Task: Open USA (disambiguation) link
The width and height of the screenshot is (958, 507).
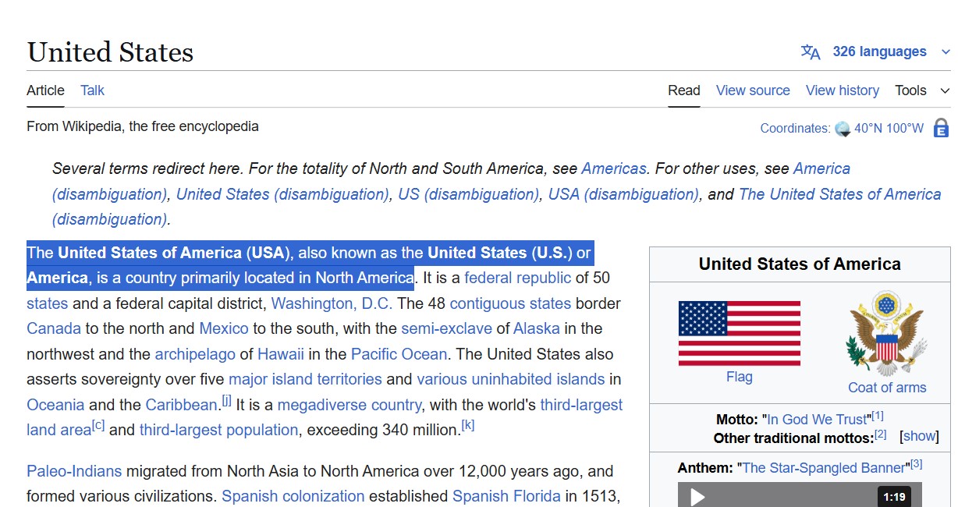Action: pyautogui.click(x=623, y=194)
